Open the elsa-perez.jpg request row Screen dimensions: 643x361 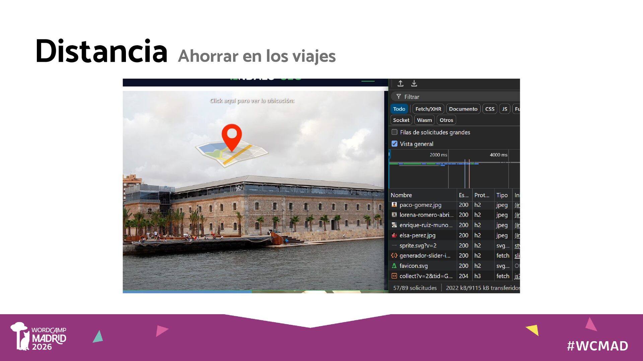point(417,235)
